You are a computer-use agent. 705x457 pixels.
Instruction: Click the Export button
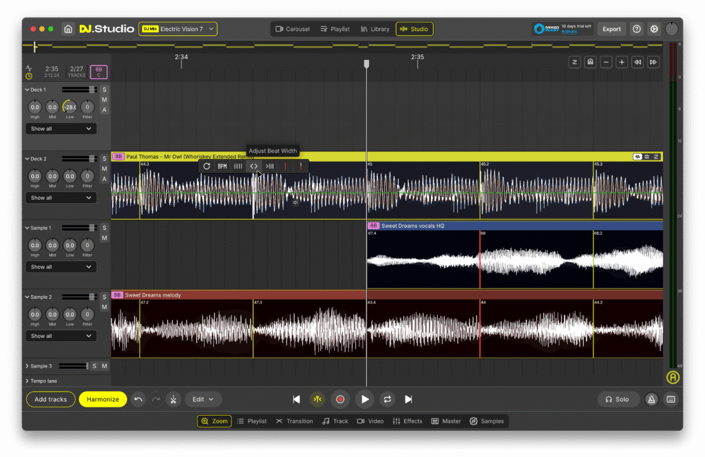[611, 29]
